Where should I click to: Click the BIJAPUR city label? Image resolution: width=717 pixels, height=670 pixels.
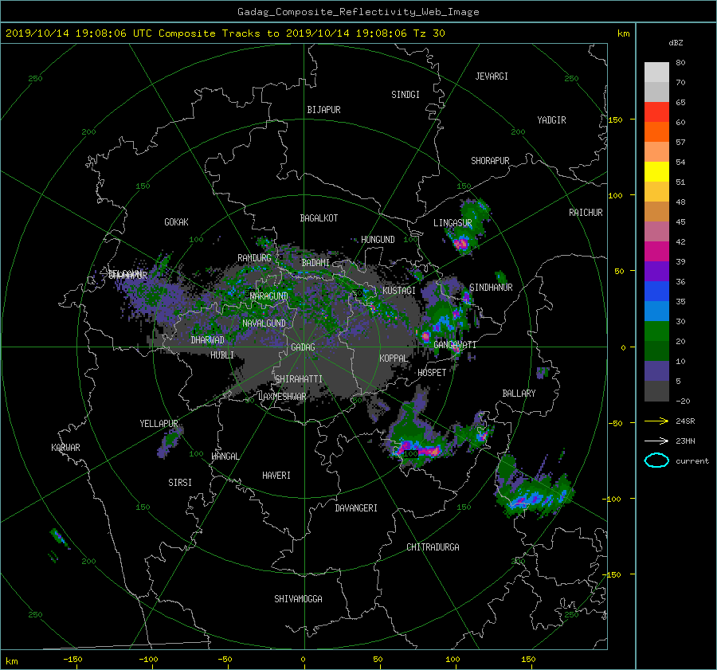point(323,110)
